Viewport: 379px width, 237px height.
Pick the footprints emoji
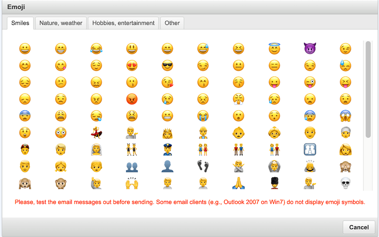point(203,167)
